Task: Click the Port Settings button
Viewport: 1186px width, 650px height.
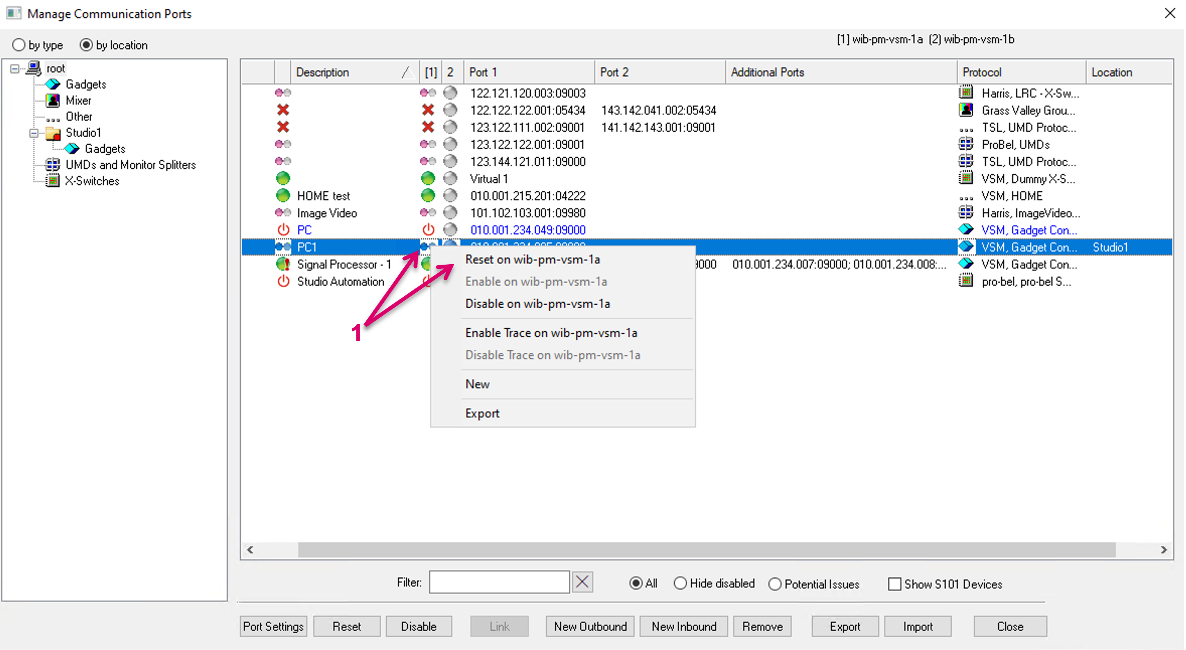Action: [x=273, y=626]
